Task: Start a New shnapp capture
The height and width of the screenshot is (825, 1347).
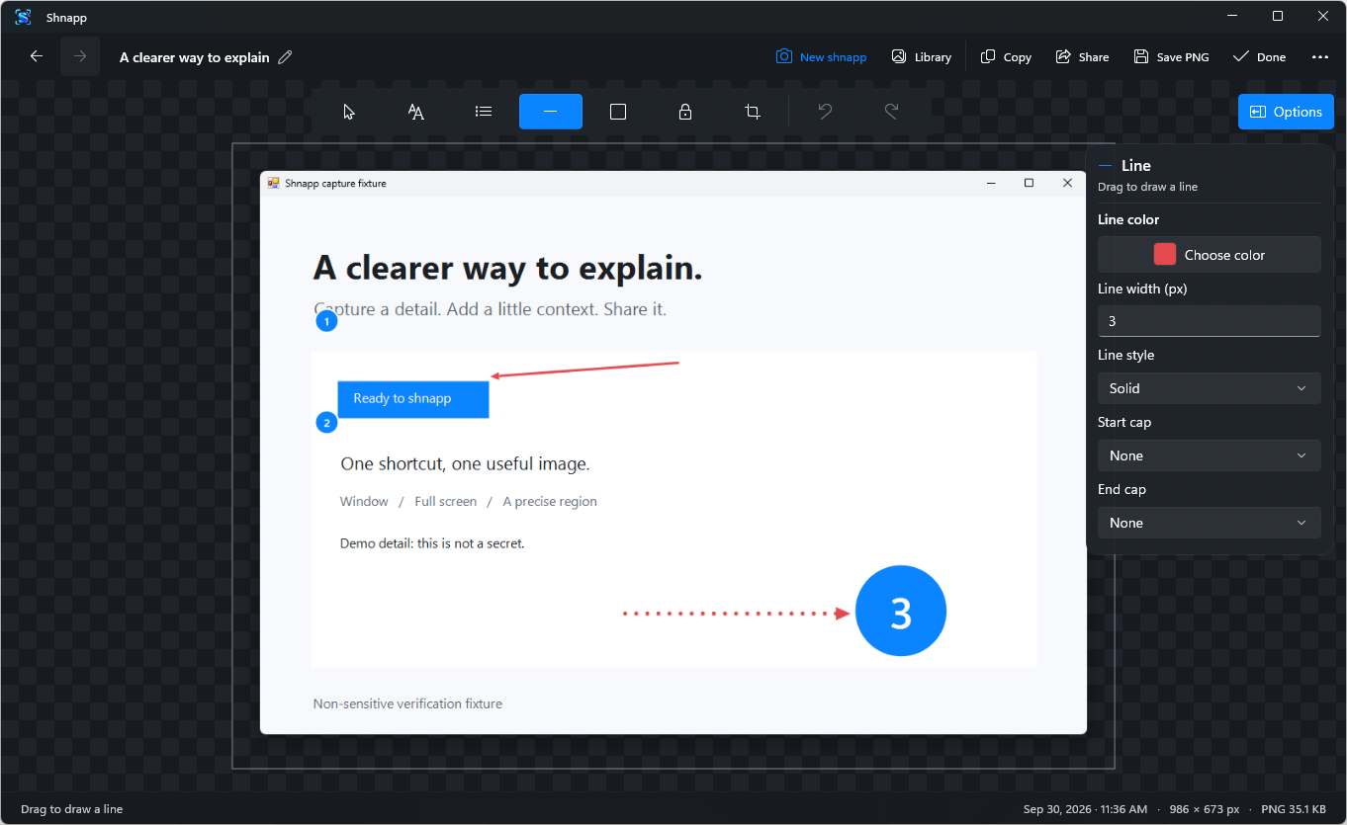Action: coord(821,57)
